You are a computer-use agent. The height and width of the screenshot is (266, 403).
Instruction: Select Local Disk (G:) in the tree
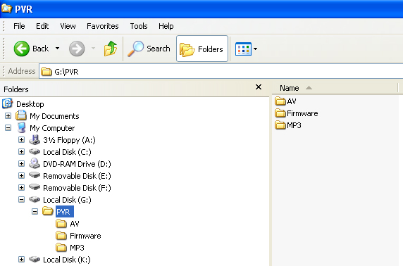67,200
